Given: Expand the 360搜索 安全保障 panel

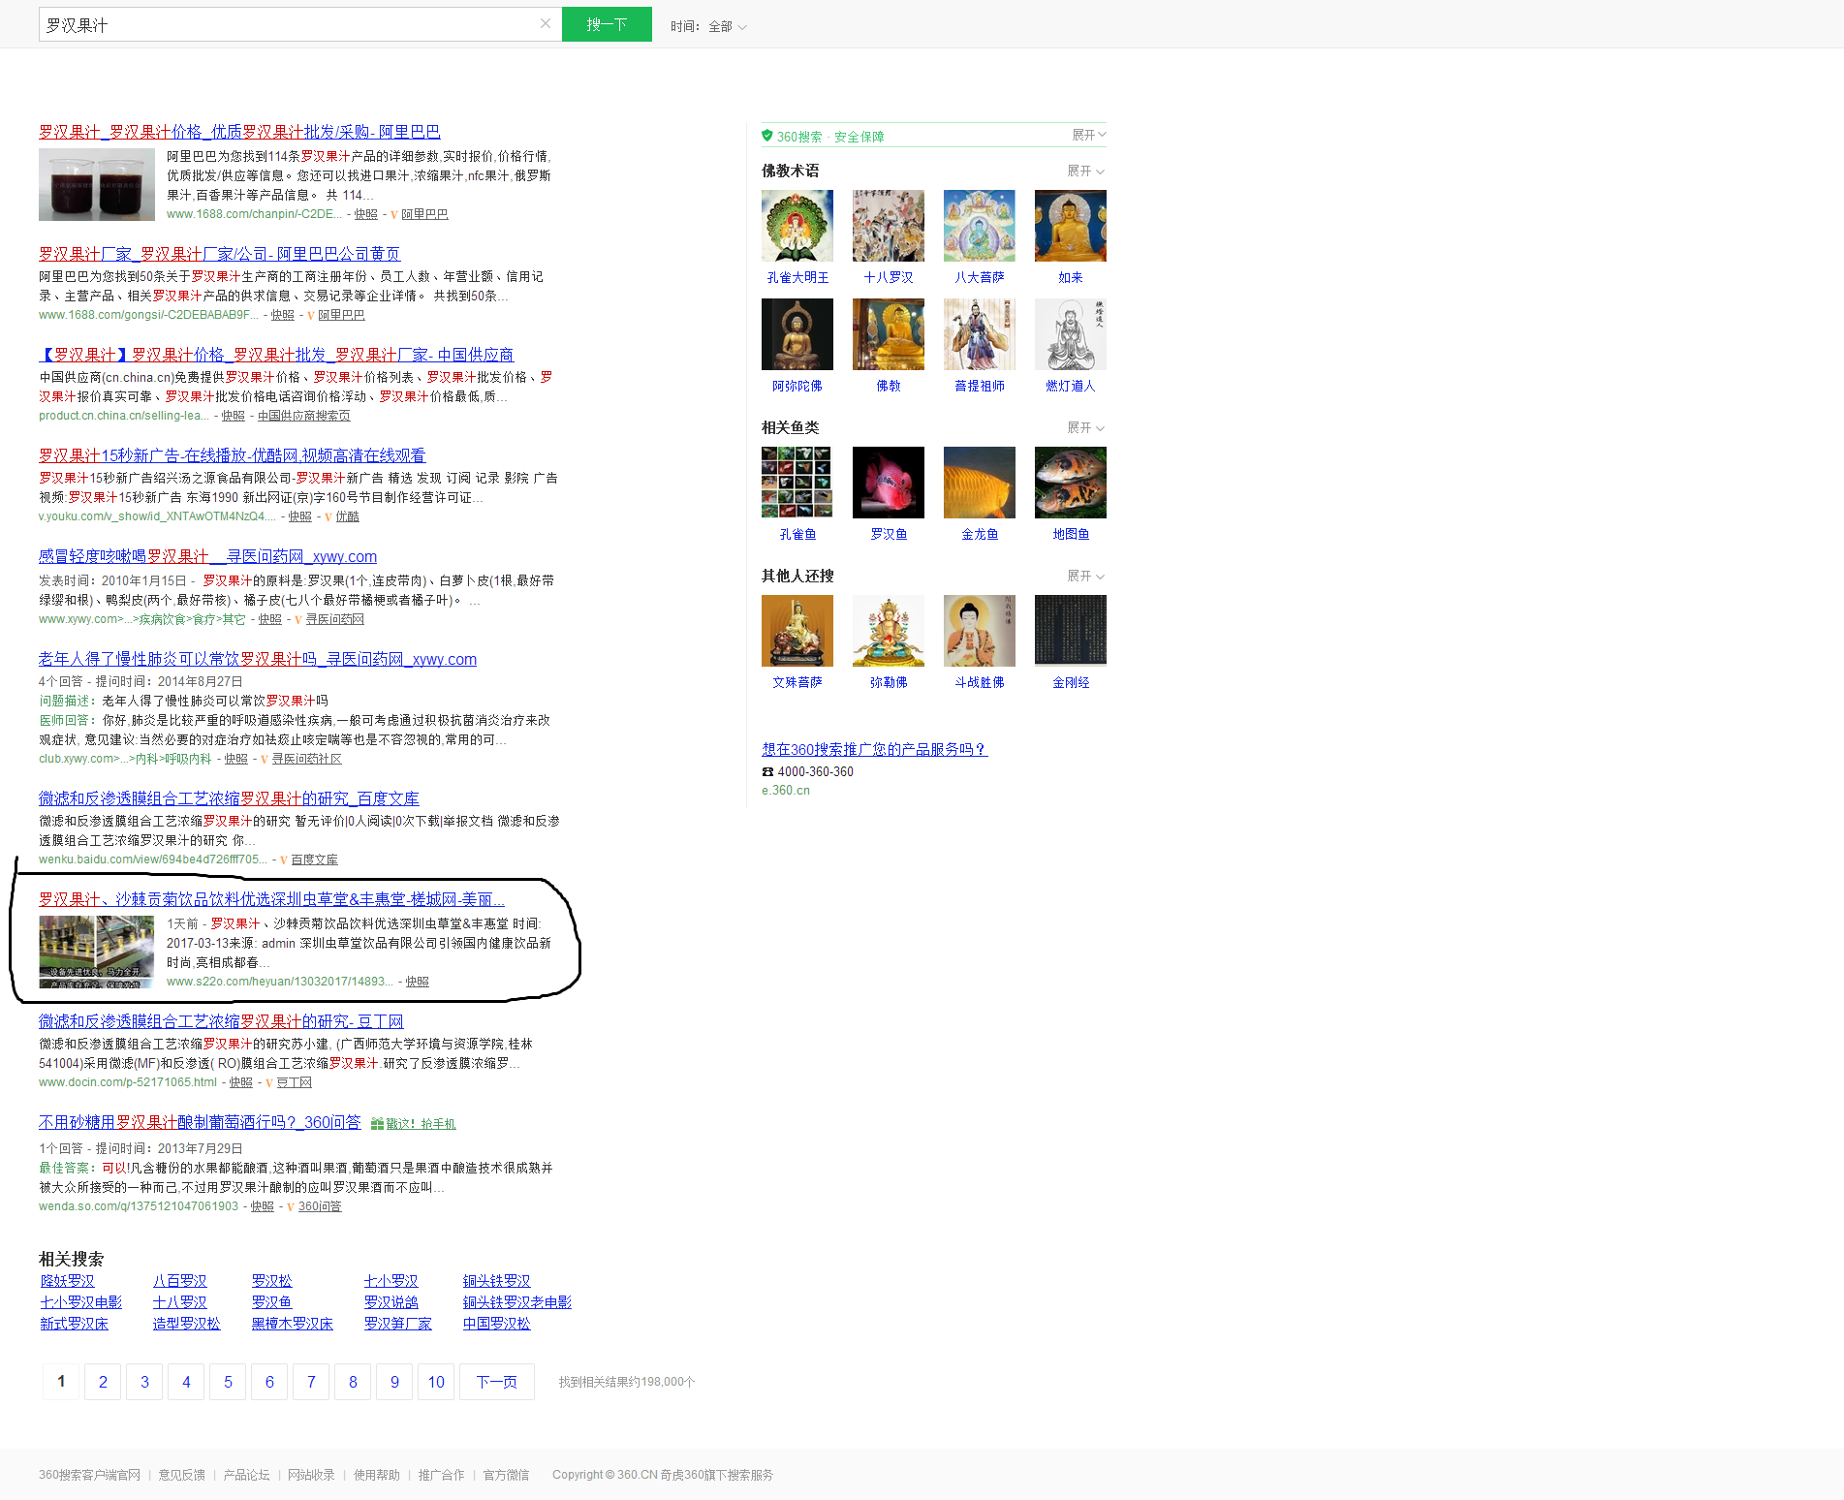Looking at the screenshot, I should [1088, 135].
